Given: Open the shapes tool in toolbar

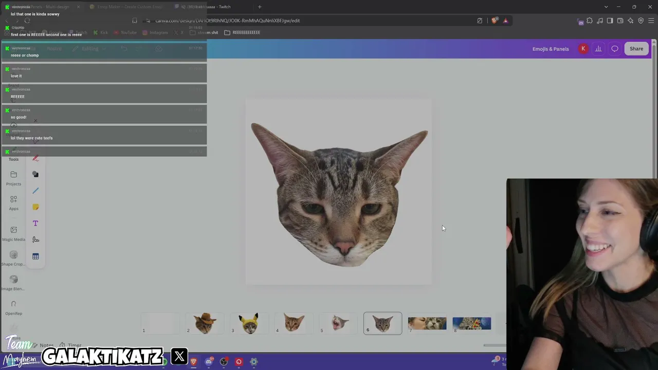Looking at the screenshot, I should [x=35, y=174].
